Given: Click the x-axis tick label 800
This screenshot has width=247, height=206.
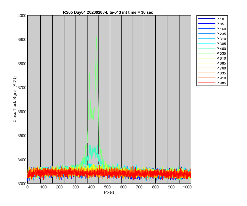Looking at the screenshot, I should click(155, 187).
